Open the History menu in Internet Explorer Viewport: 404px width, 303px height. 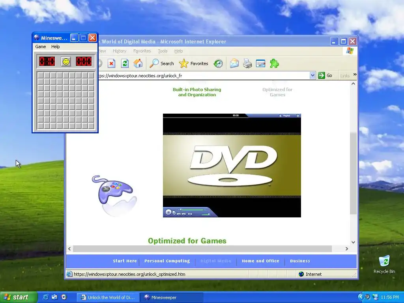click(120, 51)
